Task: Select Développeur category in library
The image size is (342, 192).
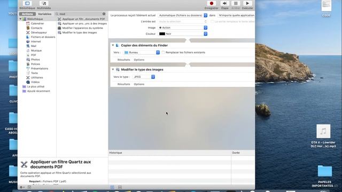Action: pyautogui.click(x=39, y=33)
